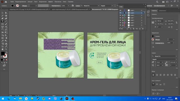Open the Эффект menu
Screen dimensions: 180x101
tap(51, 2)
